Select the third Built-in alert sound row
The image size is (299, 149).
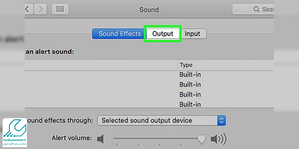pos(149,95)
